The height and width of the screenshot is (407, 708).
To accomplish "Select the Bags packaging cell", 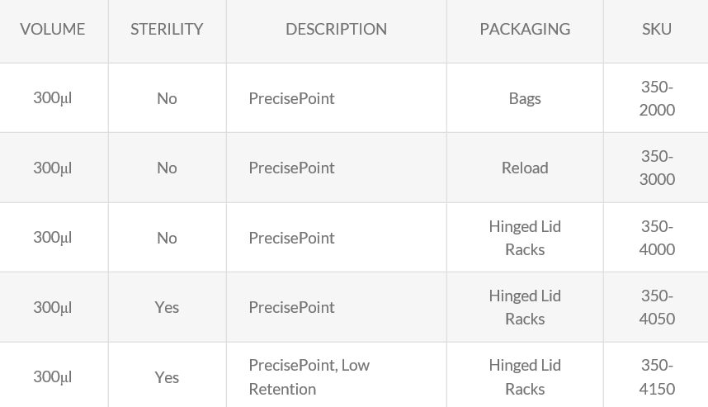I will click(525, 98).
